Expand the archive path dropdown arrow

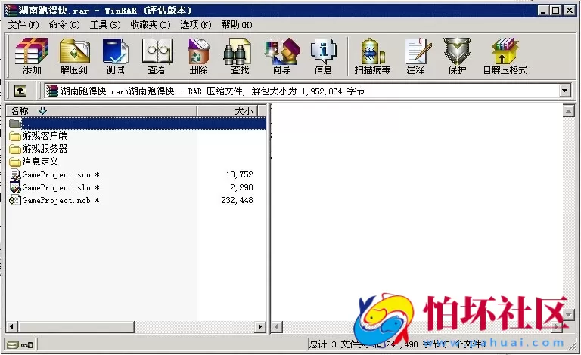point(564,91)
